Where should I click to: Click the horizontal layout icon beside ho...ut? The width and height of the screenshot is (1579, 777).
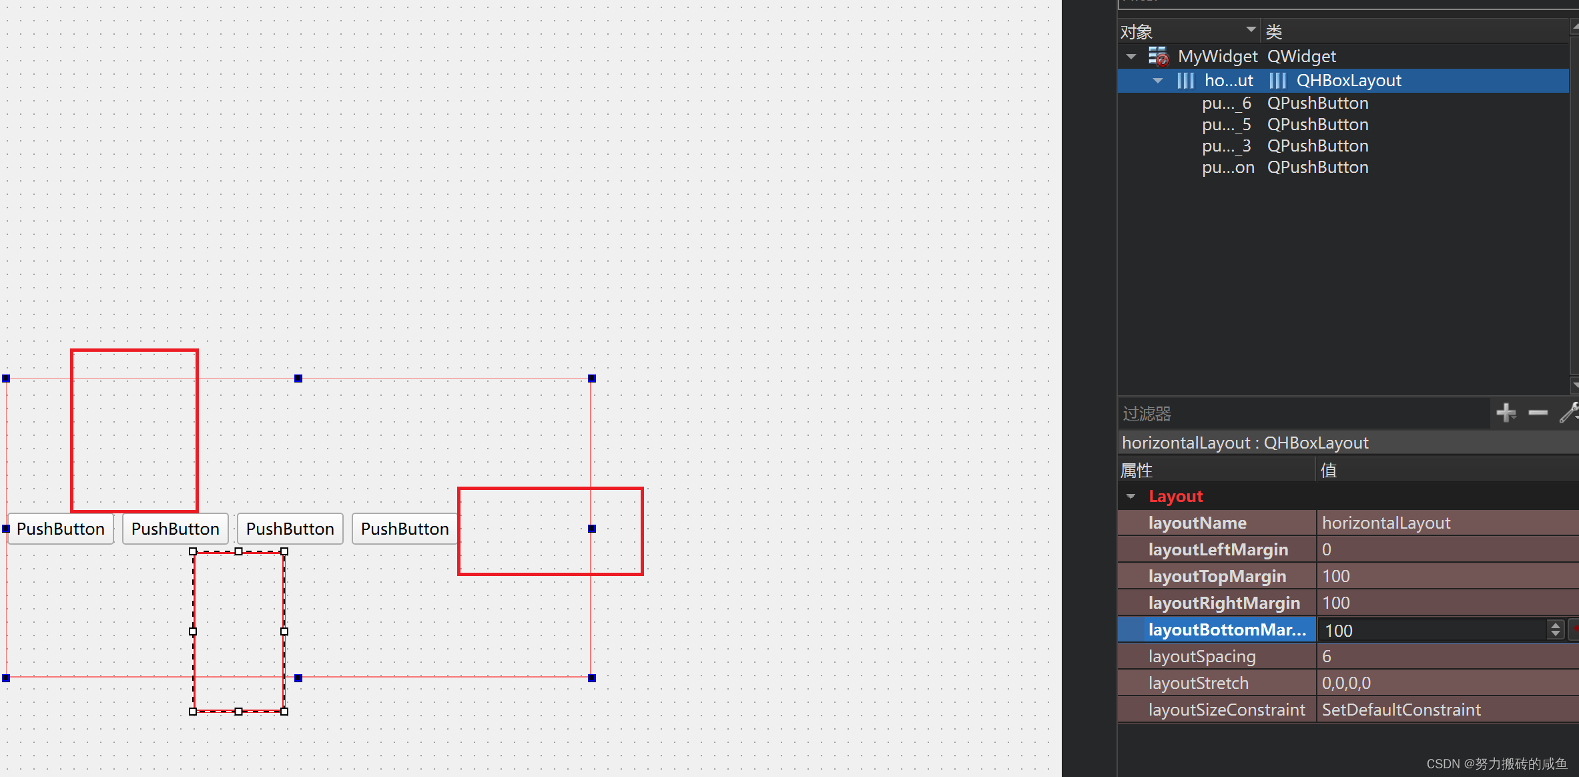(x=1186, y=81)
